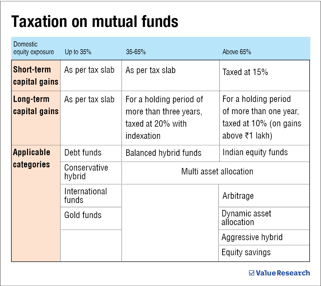Image resolution: width=321 pixels, height=286 pixels.
Task: Click the 'Domestic equity exposure' header label
Action: click(x=33, y=48)
